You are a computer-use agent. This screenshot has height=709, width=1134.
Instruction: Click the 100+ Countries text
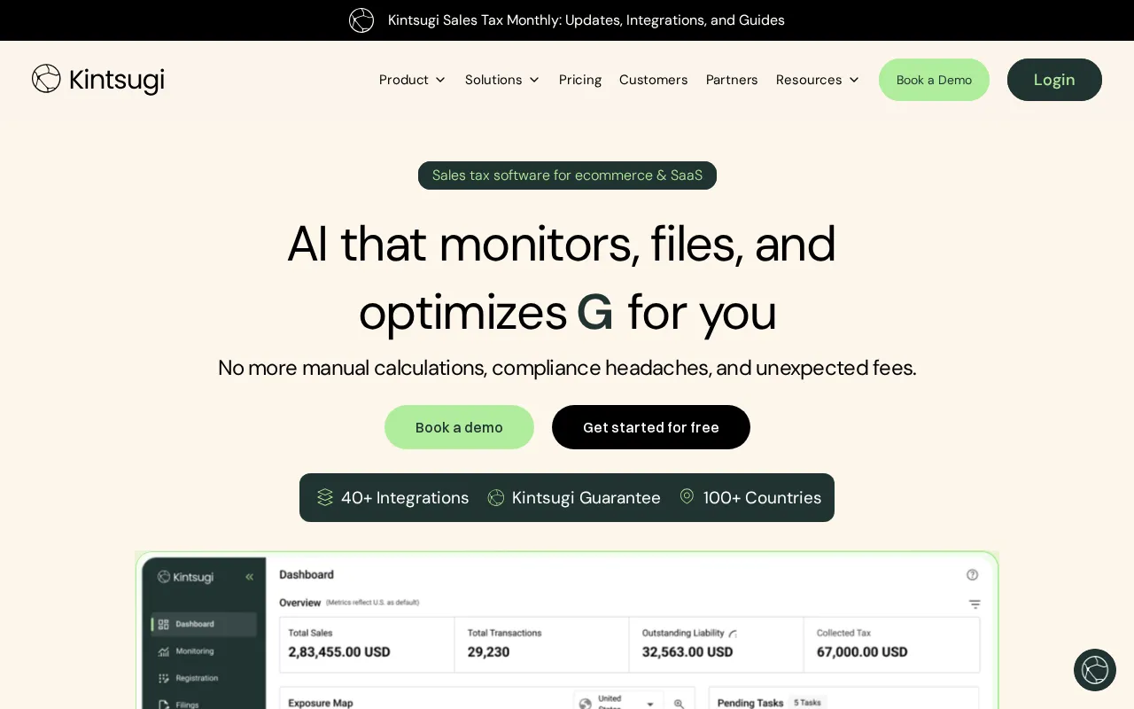click(x=762, y=498)
